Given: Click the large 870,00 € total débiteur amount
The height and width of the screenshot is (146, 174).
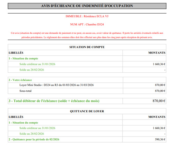Looking at the screenshot, I should point(159,101).
